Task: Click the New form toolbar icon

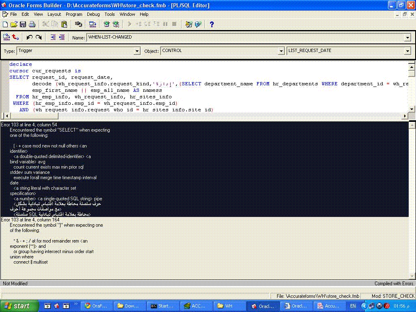Action: pyautogui.click(x=5, y=24)
